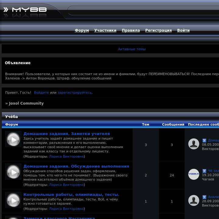Click forum status icon for Заметки учителя

pos(13,139)
